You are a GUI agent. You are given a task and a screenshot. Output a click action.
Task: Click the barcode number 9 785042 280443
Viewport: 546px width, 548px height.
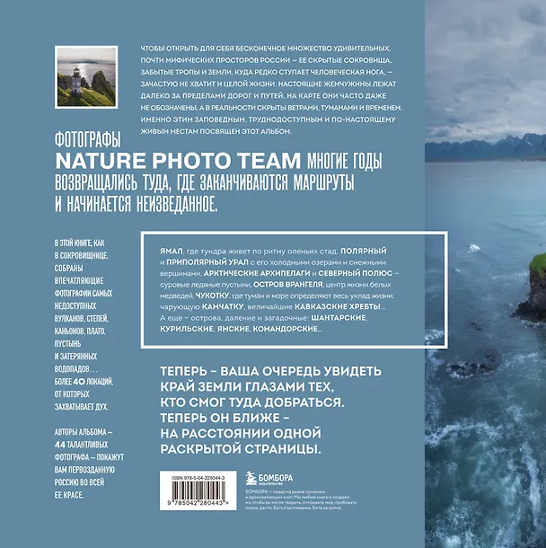pos(197,504)
